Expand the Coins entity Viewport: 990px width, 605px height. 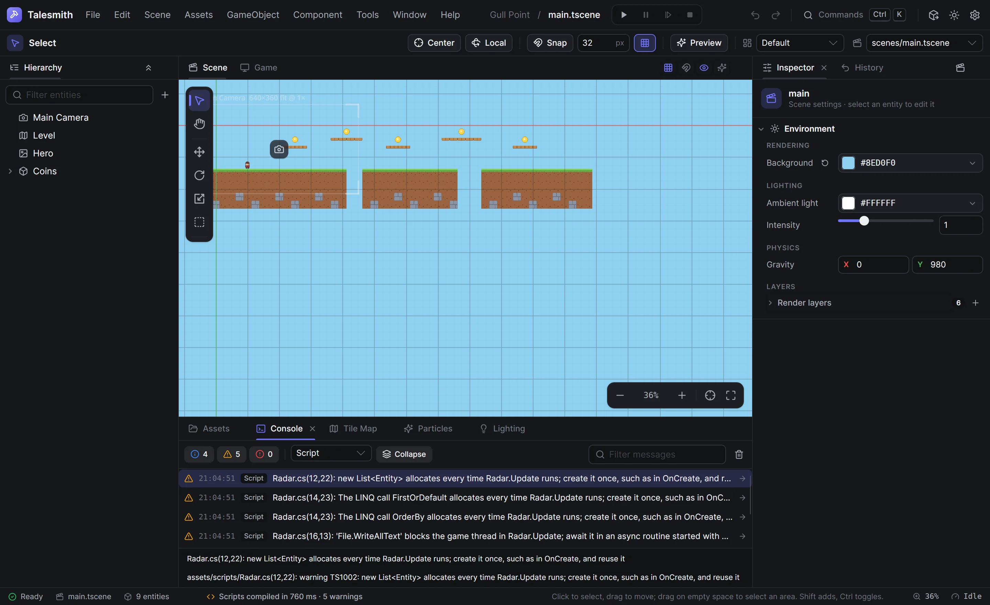coord(10,171)
